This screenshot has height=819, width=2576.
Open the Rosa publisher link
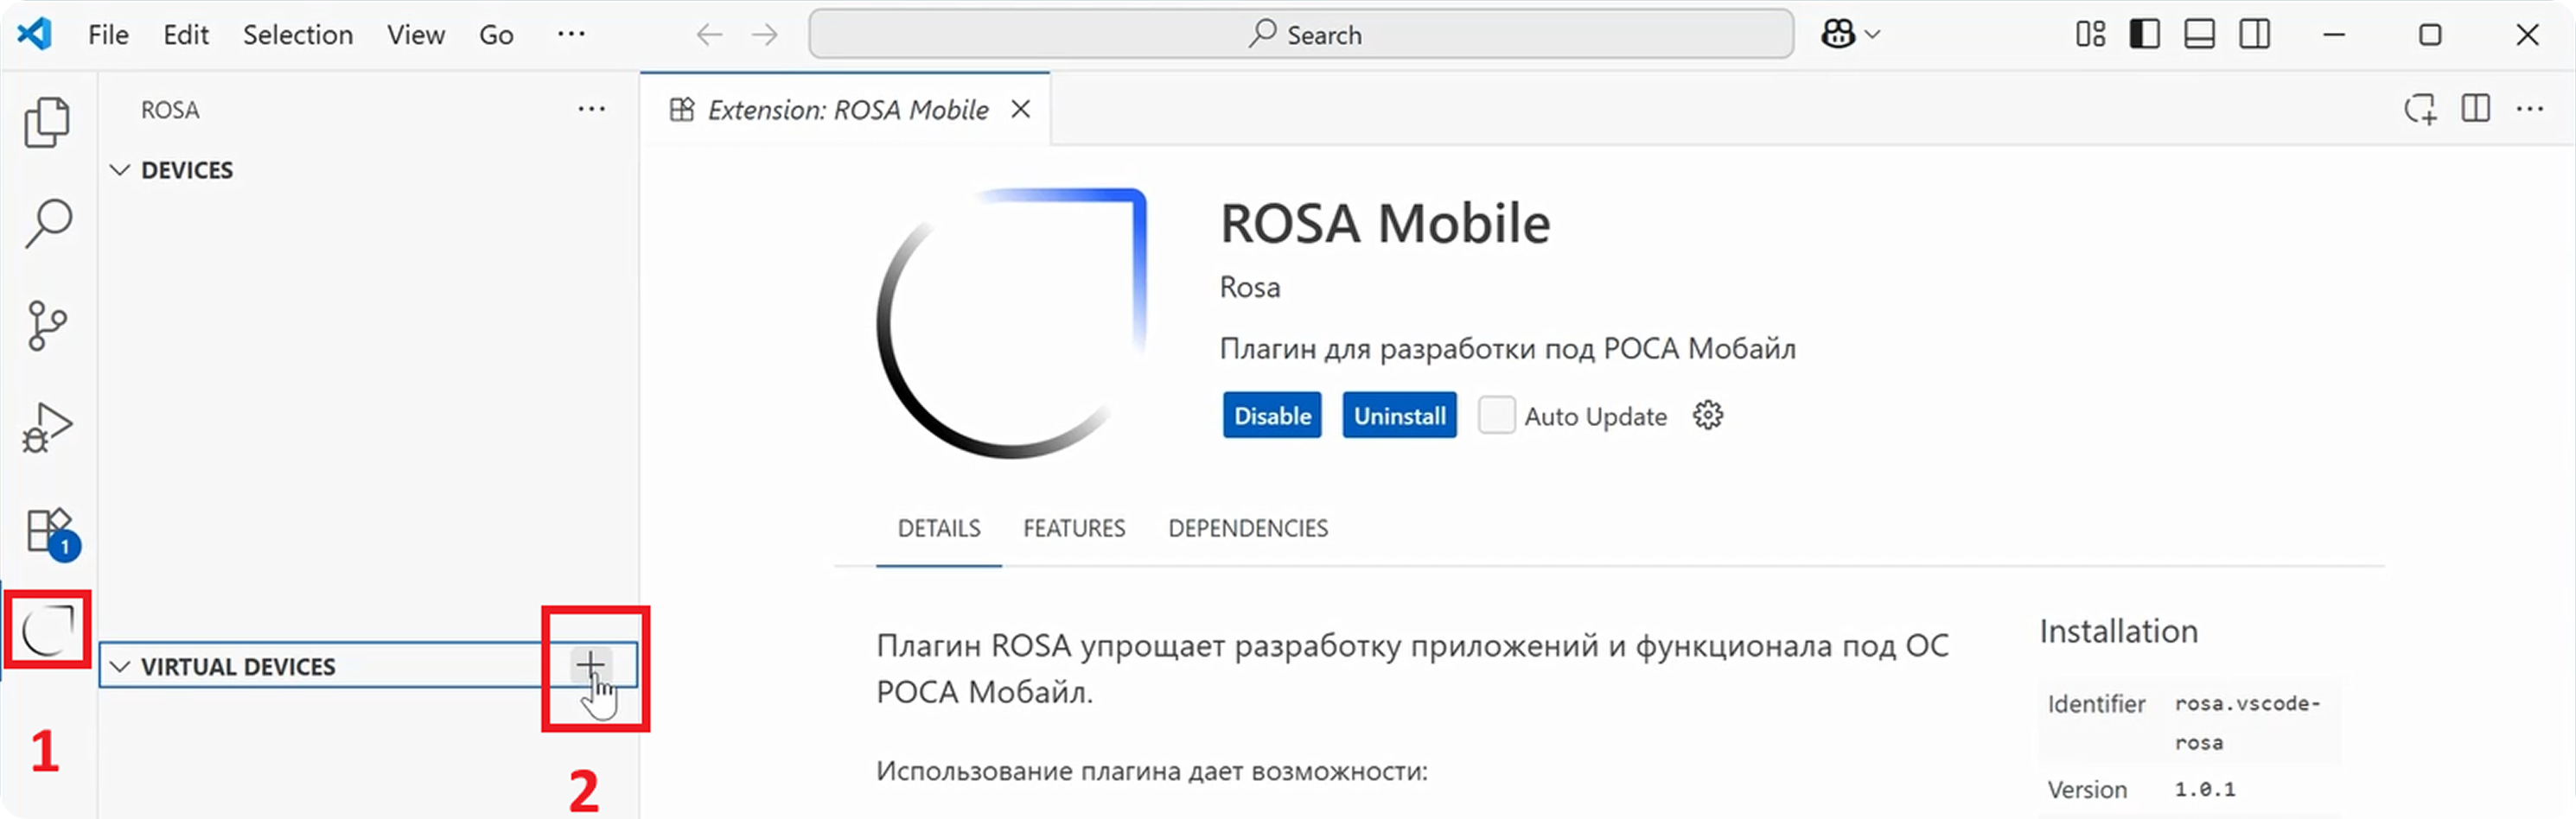[1249, 288]
